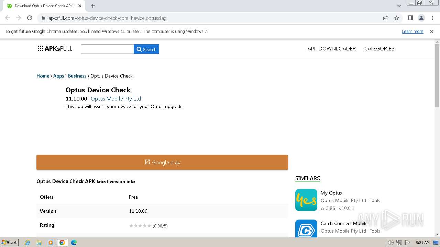This screenshot has height=247, width=440.
Task: Click the Windows Start button
Action: pyautogui.click(x=10, y=242)
